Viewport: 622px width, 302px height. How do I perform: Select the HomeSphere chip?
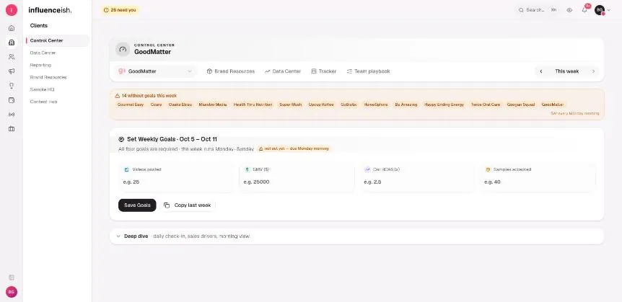[x=376, y=105]
